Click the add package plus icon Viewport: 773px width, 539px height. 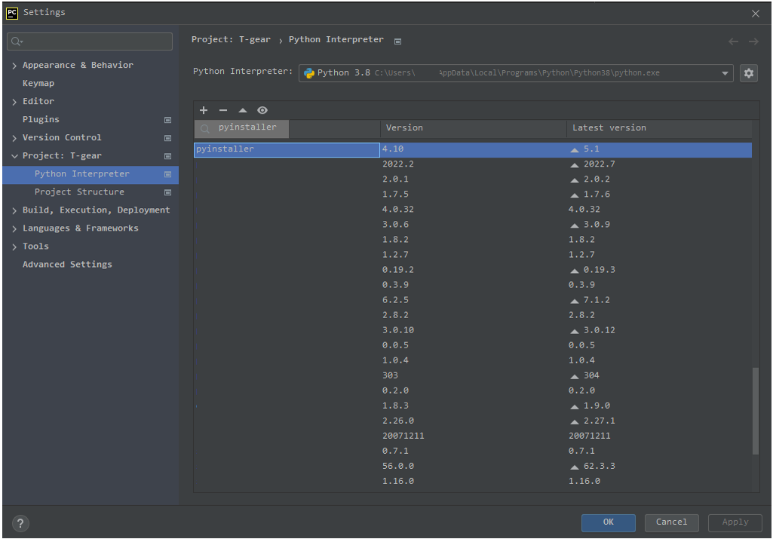tap(204, 110)
